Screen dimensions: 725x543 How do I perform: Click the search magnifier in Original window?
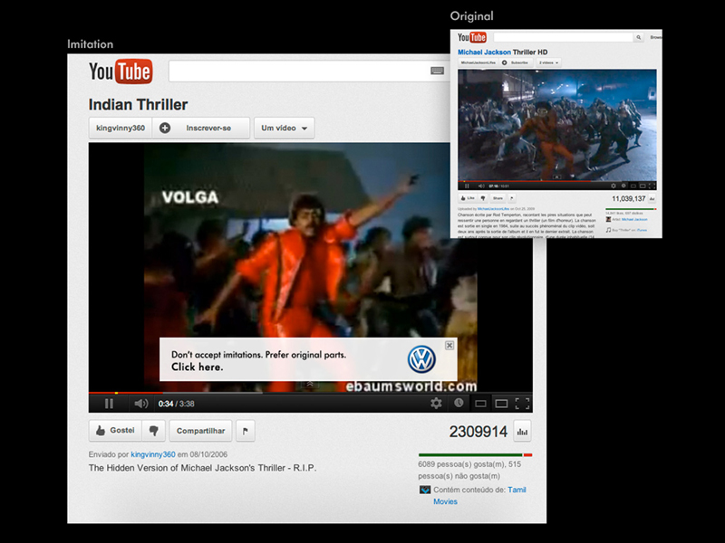pos(639,37)
